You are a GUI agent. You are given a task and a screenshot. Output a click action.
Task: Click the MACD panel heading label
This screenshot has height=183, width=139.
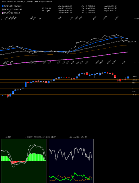8,137
